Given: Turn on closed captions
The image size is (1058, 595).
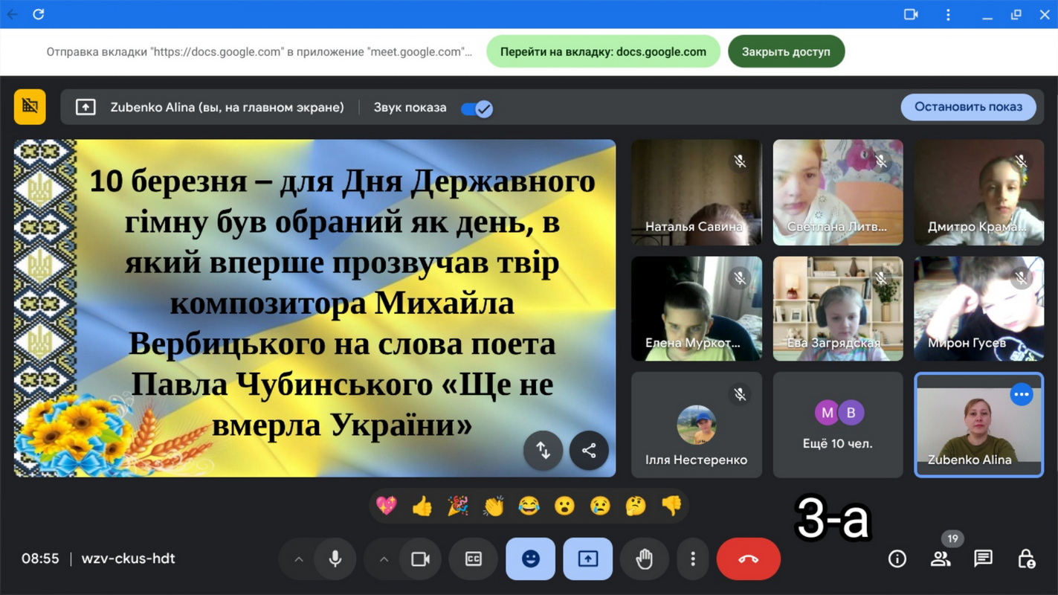Looking at the screenshot, I should (x=474, y=559).
